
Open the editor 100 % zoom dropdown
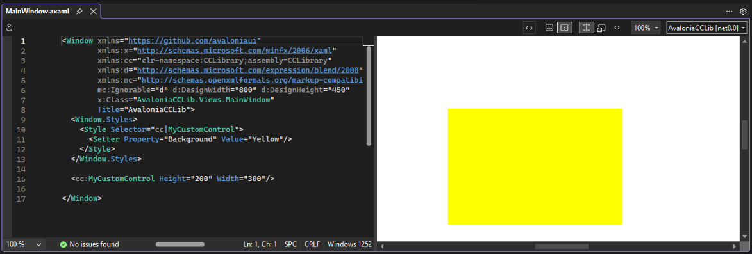coord(24,244)
